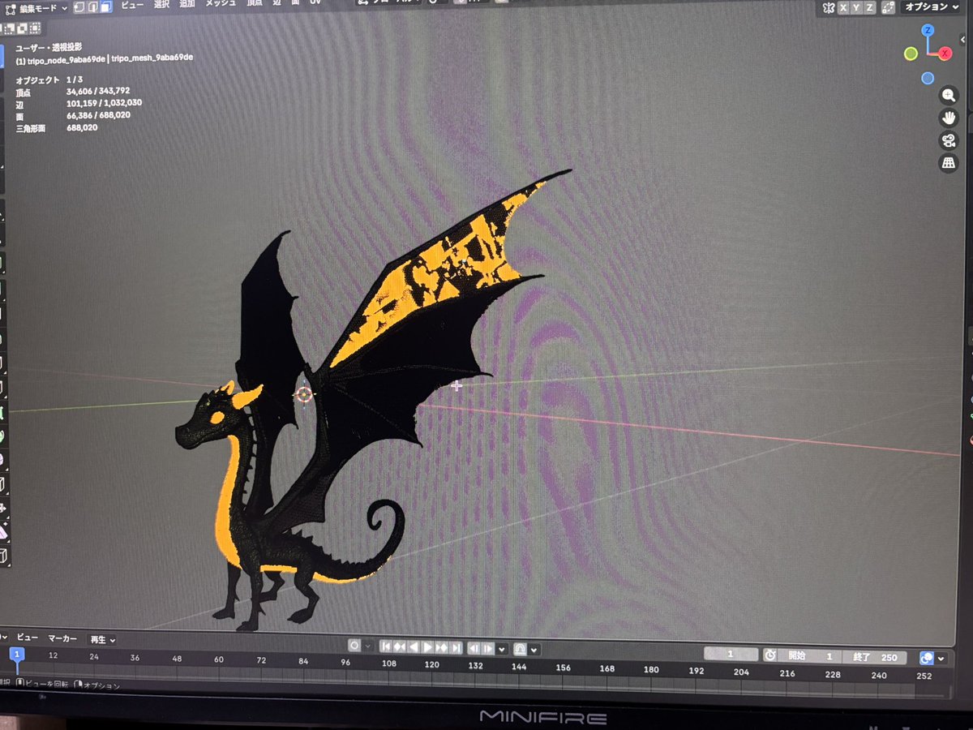Image resolution: width=973 pixels, height=730 pixels.
Task: Toggle mesh symmetry butterfly icon
Action: tap(829, 7)
